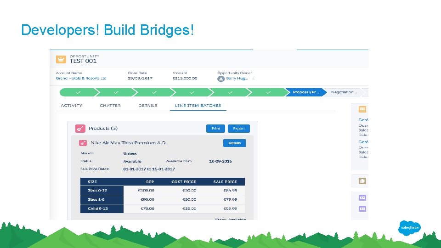Click the €215,000.00 amount value
The image size is (441, 248).
click(185, 78)
